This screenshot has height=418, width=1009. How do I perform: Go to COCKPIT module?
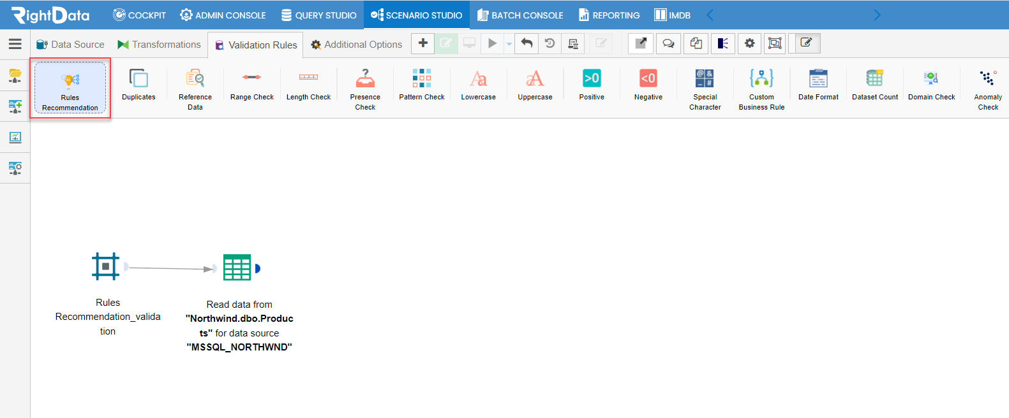click(139, 15)
